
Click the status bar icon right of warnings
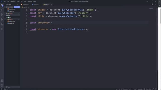tap(8, 89)
